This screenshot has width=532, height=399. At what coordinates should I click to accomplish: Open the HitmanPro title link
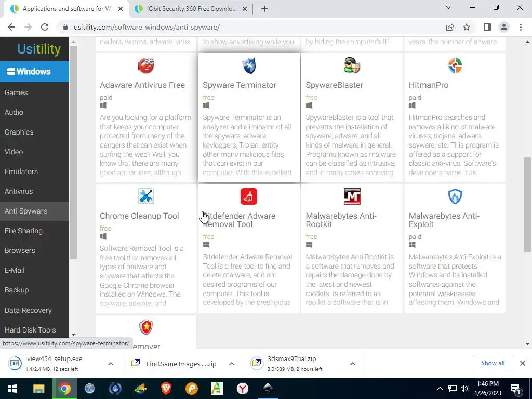[x=429, y=85]
